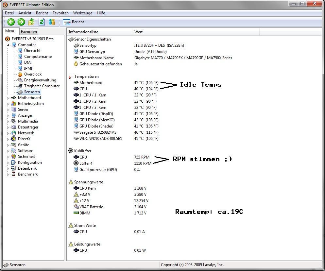Click the Sensoren chip icon in tree
The width and height of the screenshot is (325, 271).
(x=20, y=92)
